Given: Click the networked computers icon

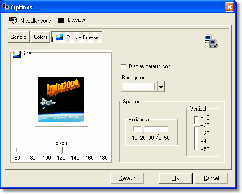Looking at the screenshot, I should pos(210,41).
